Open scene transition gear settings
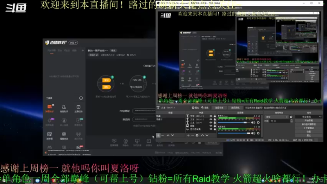Image resolution: width=327 pixels, height=184 pixels. click(x=291, y=117)
